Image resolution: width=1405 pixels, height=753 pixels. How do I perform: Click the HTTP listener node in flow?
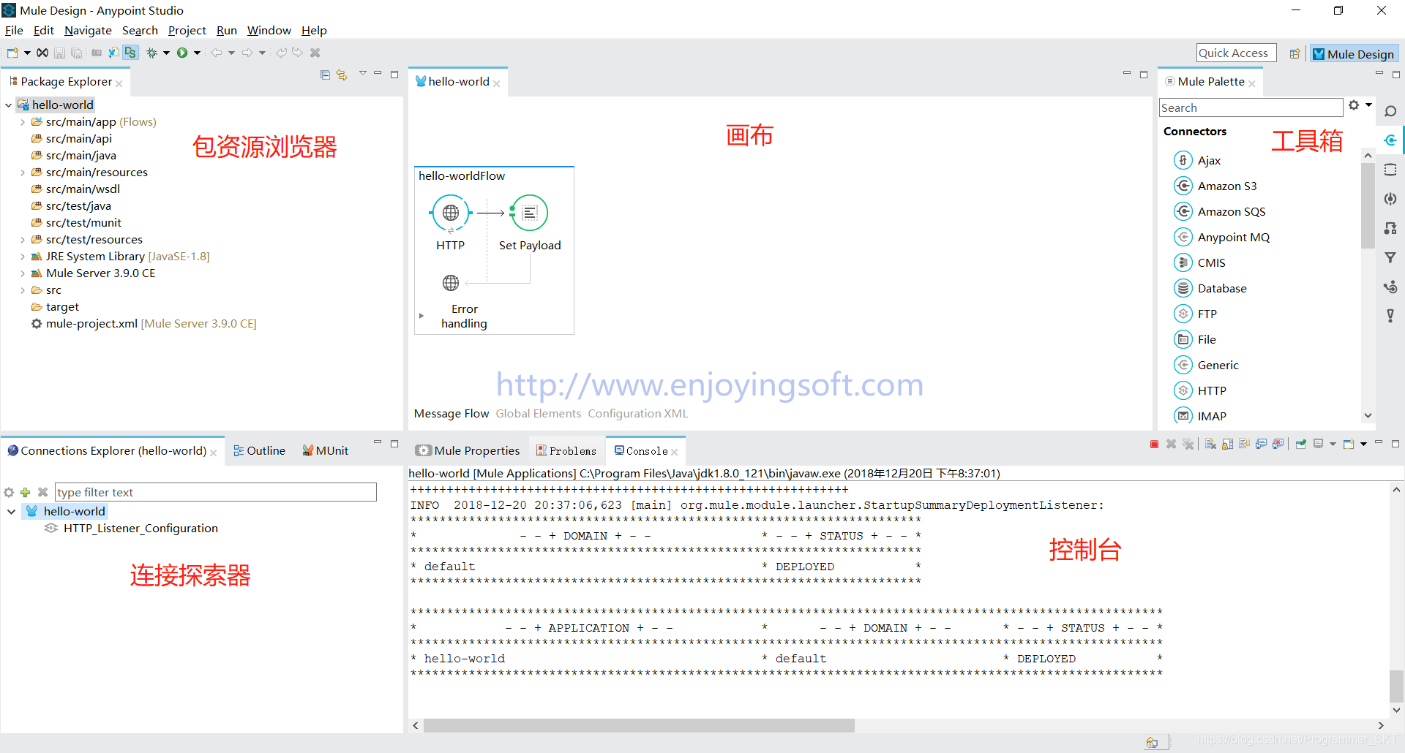(451, 213)
